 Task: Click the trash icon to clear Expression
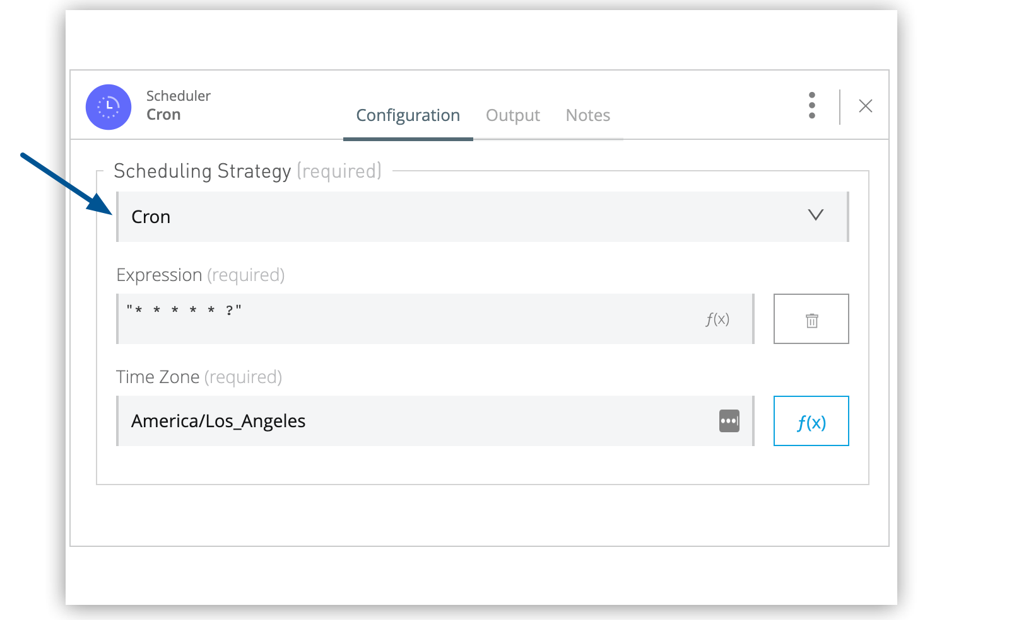811,319
